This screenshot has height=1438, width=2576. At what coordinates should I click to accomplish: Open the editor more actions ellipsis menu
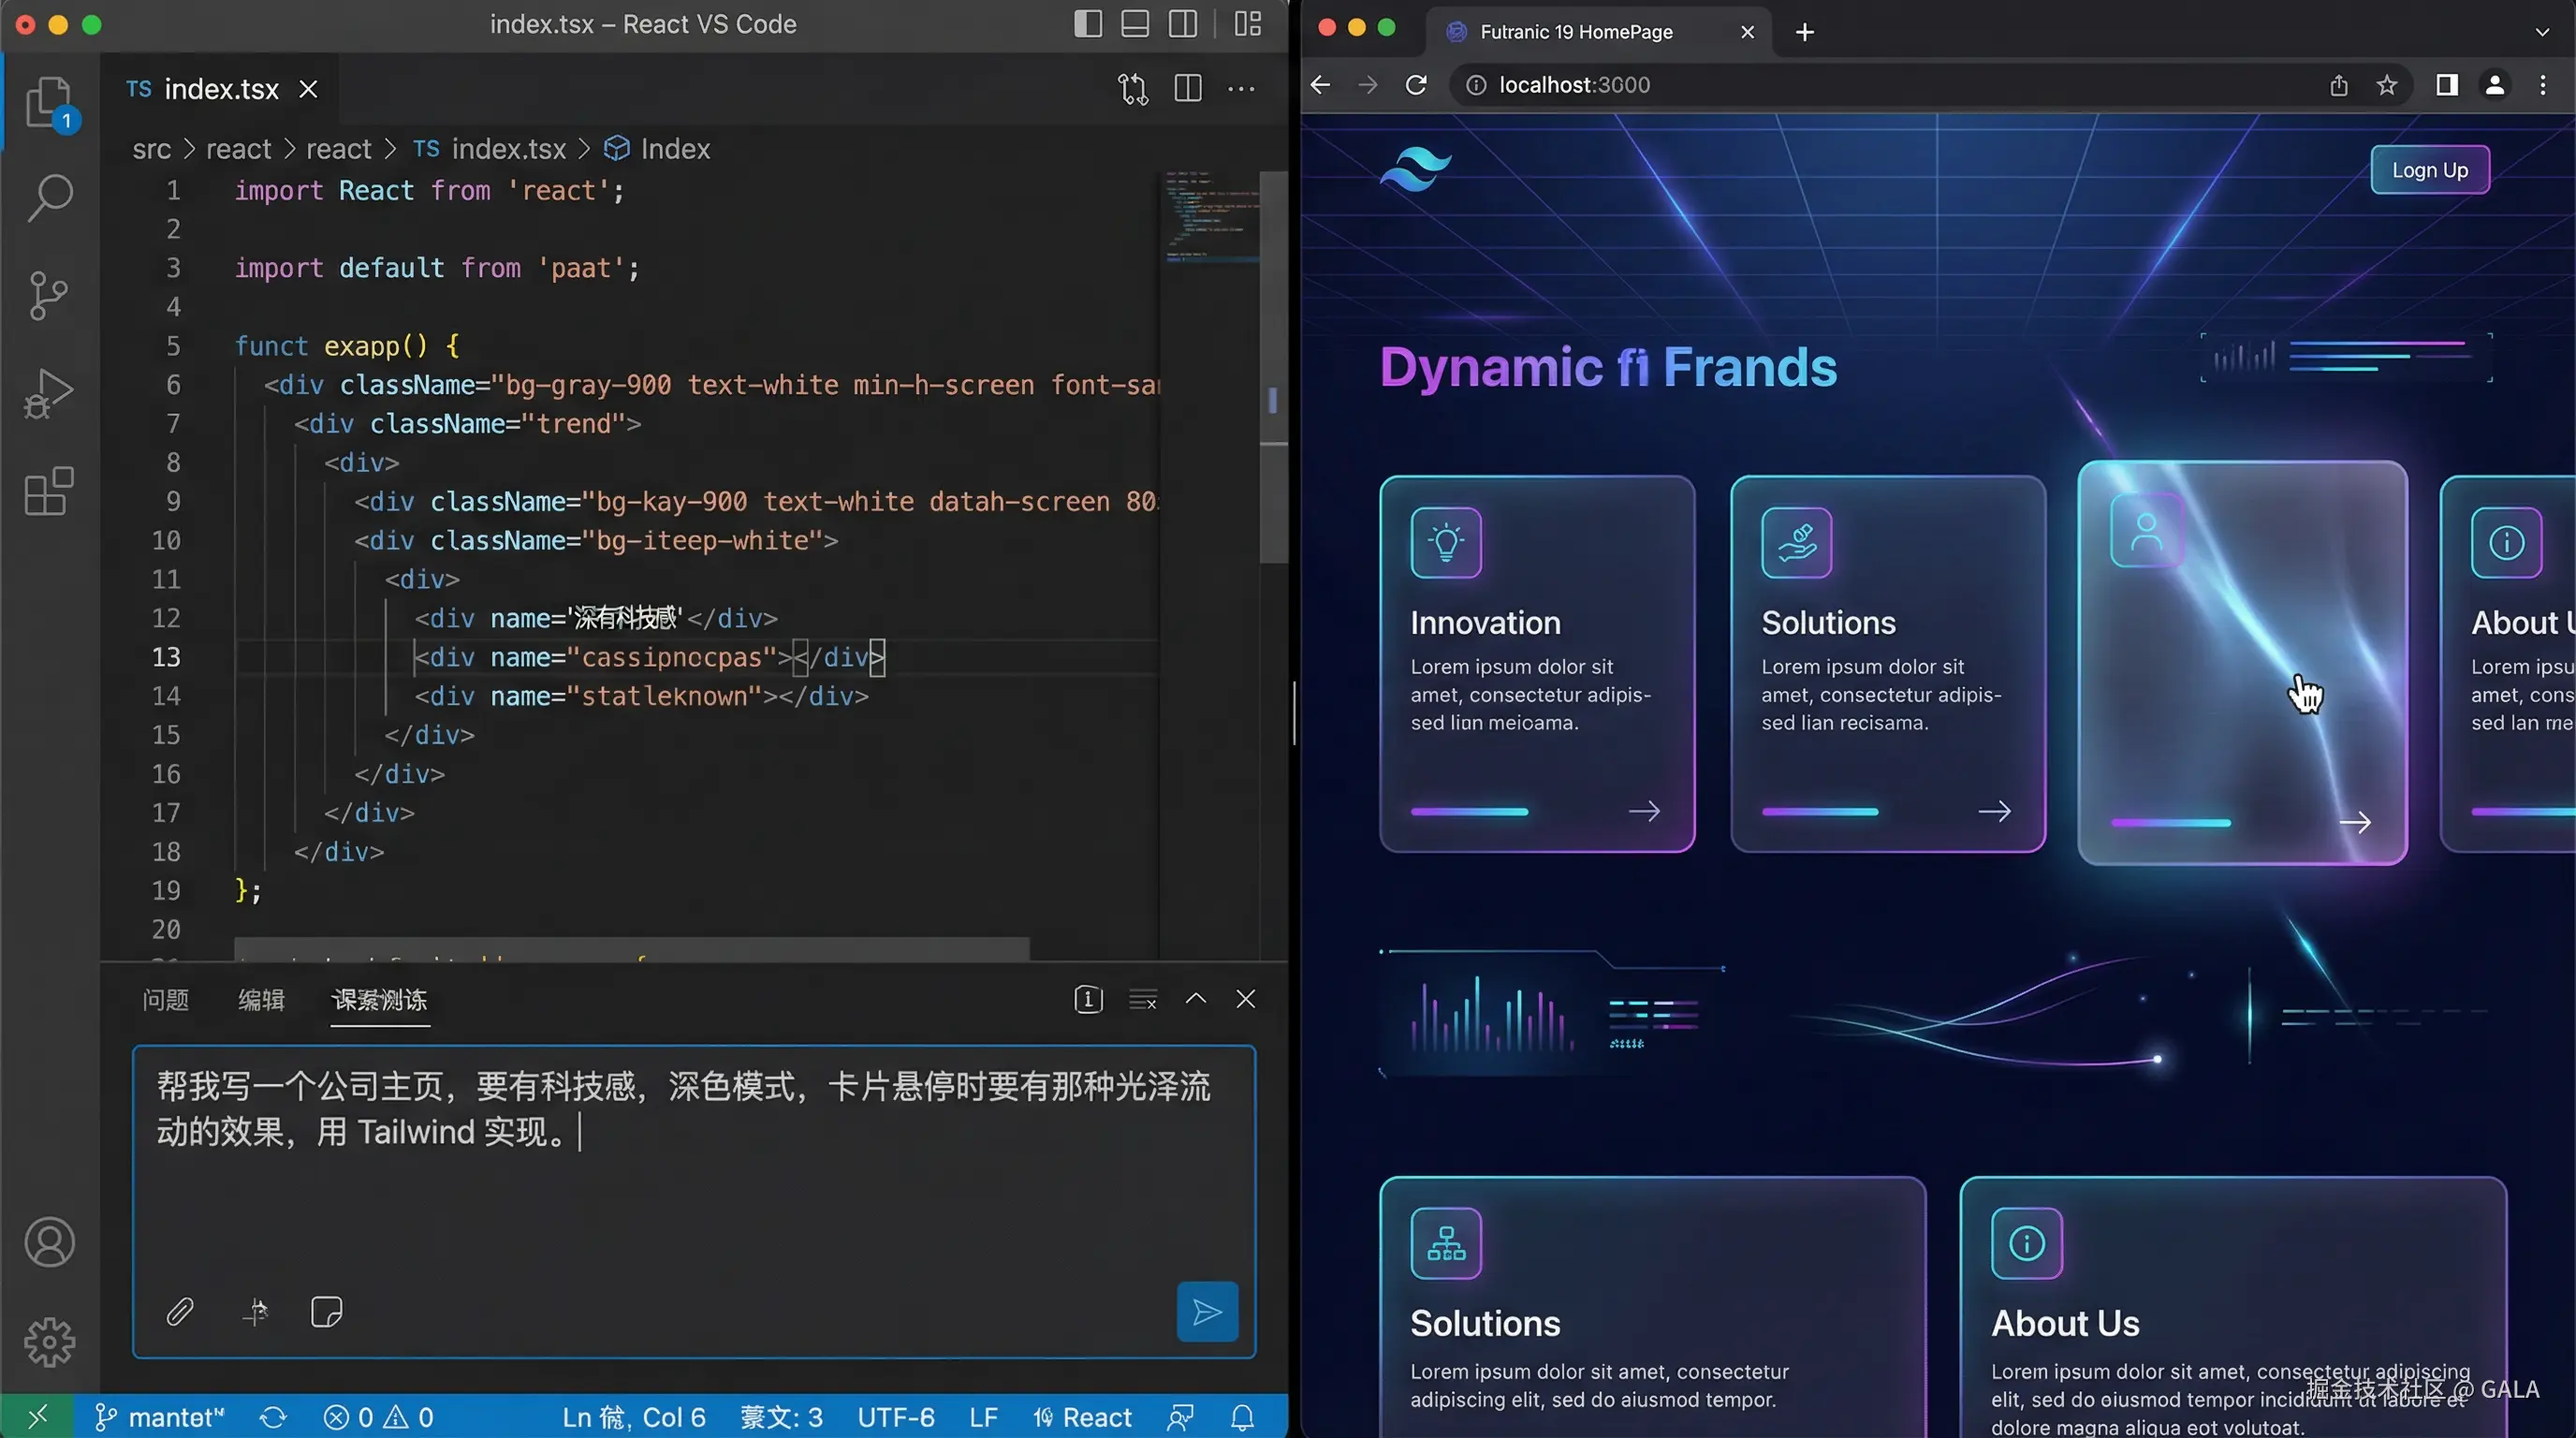1241,89
